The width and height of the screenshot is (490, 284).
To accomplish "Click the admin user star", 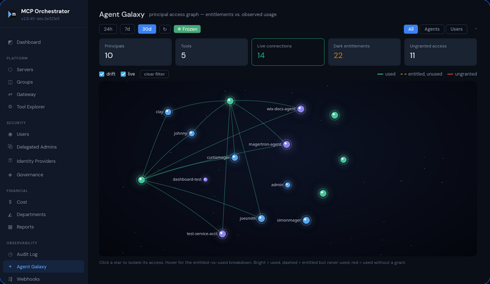I will (x=287, y=185).
